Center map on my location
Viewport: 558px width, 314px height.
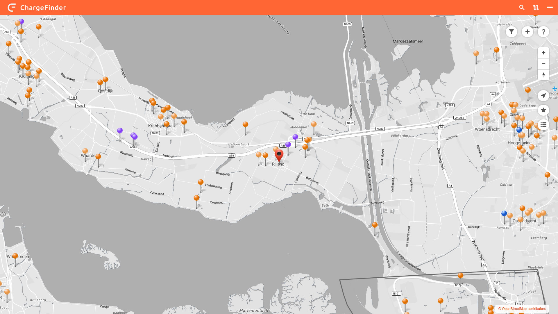[543, 96]
